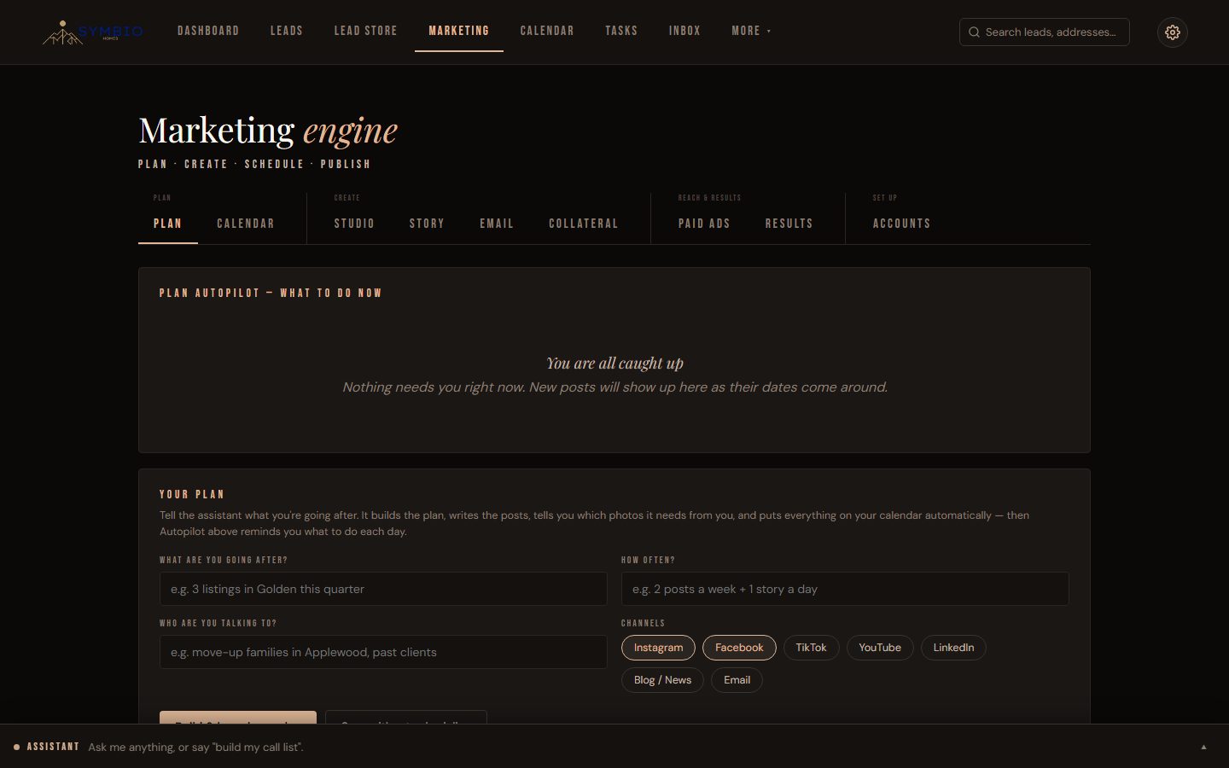Screen dimensions: 1229x768
Task: Toggle the Instagram channel chip
Action: [x=658, y=648]
